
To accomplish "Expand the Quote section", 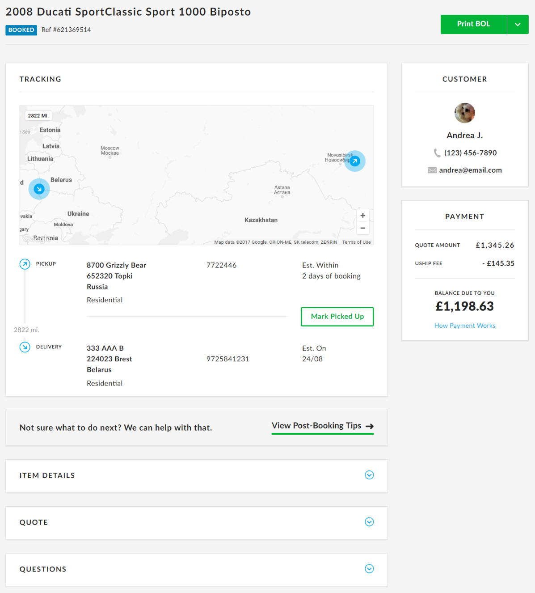I will (x=369, y=522).
